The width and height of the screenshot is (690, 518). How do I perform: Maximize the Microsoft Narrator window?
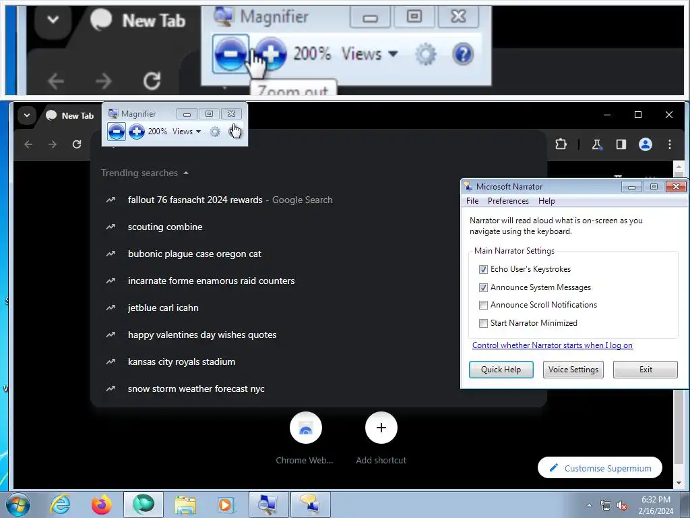(x=654, y=187)
